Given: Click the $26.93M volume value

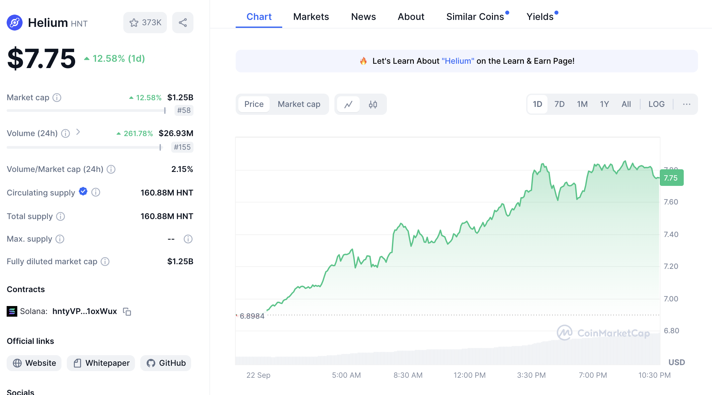Looking at the screenshot, I should pos(176,133).
